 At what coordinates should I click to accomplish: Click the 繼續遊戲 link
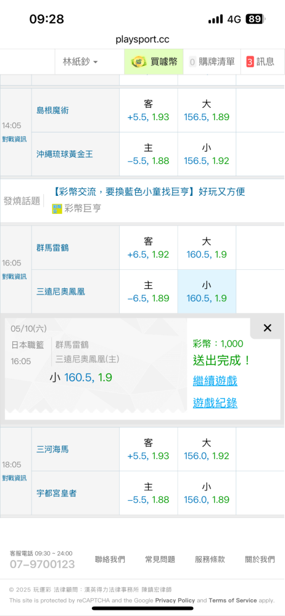[215, 381]
